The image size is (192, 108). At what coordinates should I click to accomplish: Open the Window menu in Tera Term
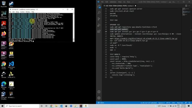pos(28,12)
